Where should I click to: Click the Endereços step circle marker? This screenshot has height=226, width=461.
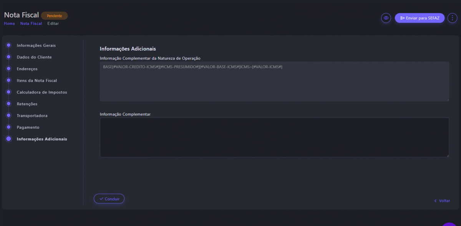point(8,69)
